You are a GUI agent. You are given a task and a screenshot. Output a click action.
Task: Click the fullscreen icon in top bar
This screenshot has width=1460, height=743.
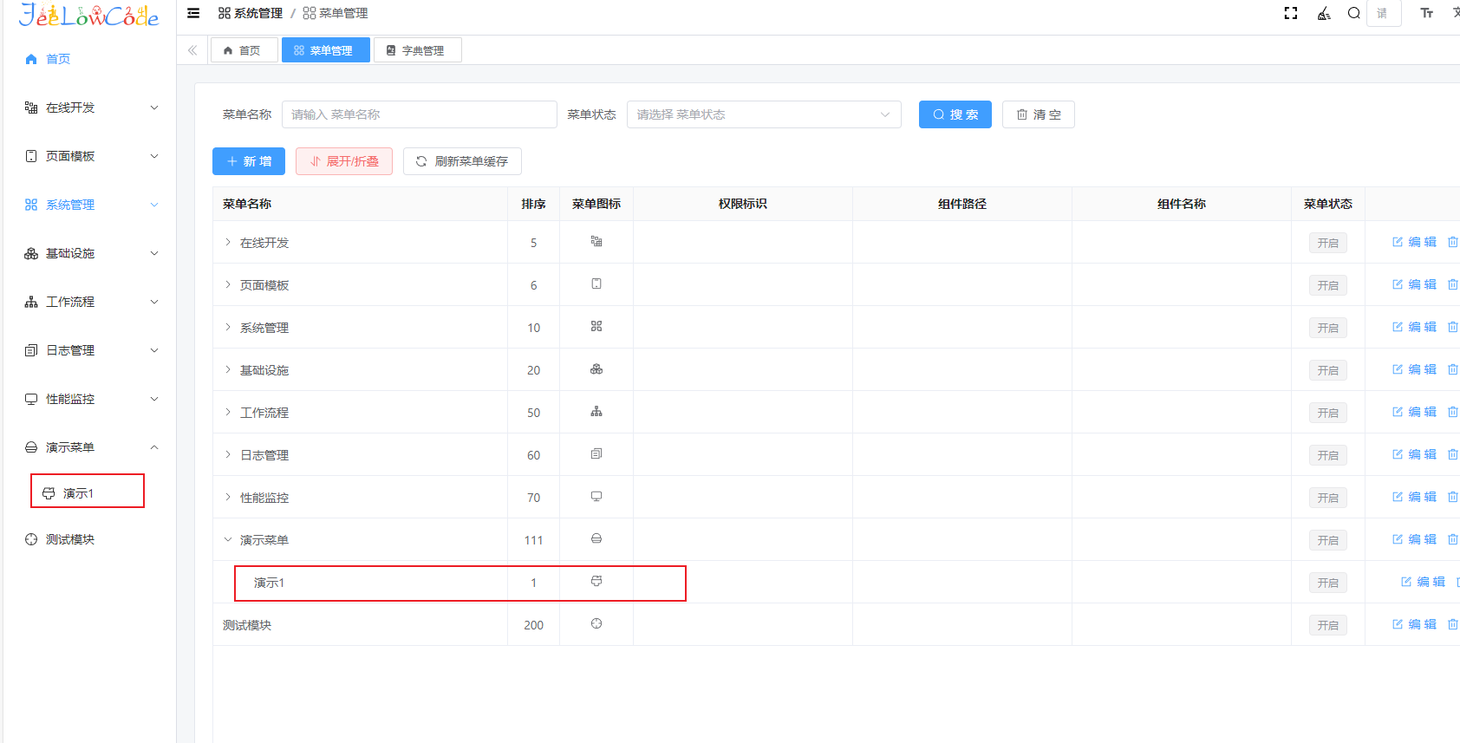tap(1291, 13)
